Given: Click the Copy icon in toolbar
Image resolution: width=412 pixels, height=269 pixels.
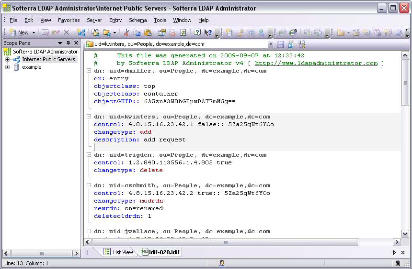Looking at the screenshot, I should [x=137, y=32].
